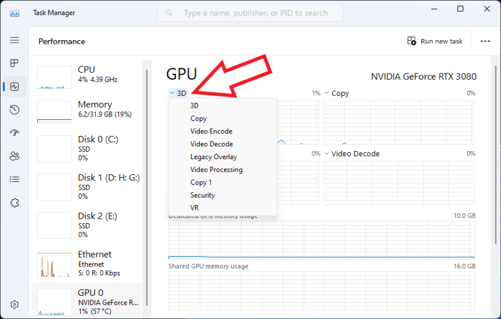
Task: Select Disk 0 (C:) in the list
Action: pyautogui.click(x=86, y=149)
